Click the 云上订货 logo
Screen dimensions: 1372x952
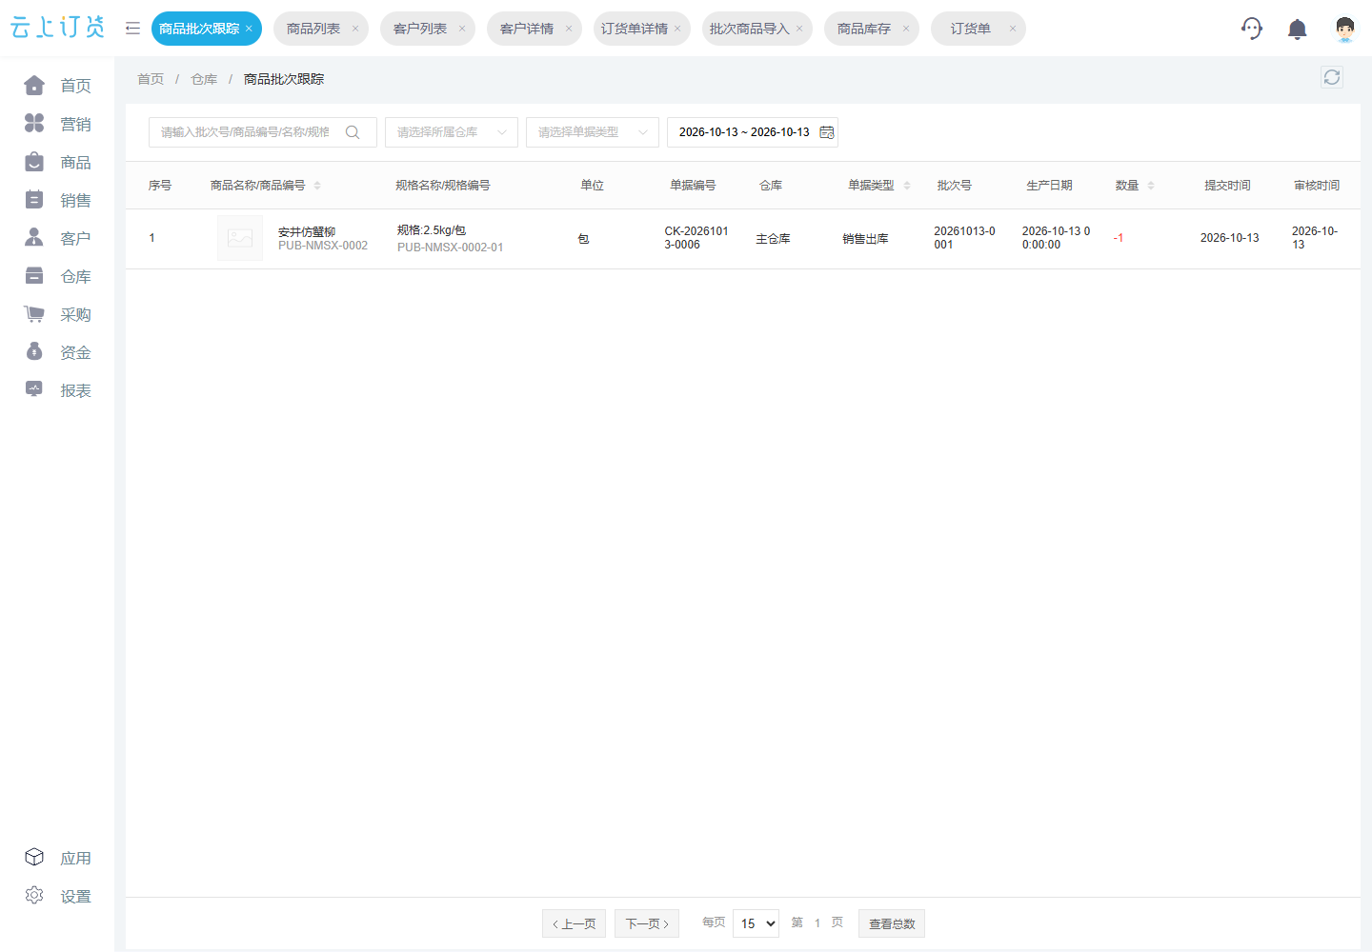pos(57,28)
